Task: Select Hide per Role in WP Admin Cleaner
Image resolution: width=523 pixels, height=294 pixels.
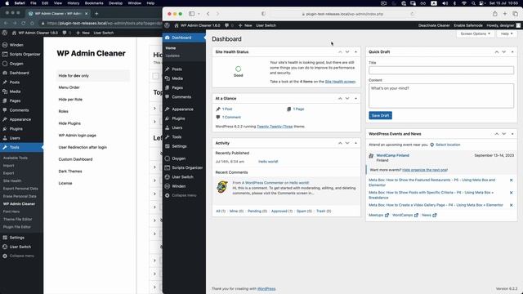Action: click(70, 100)
